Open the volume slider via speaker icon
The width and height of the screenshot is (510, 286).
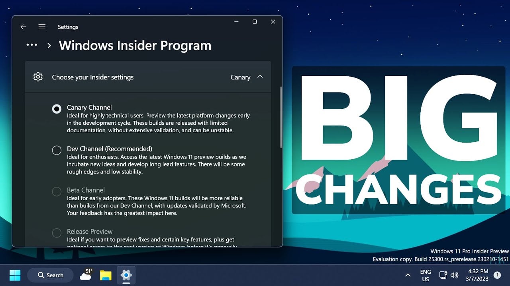455,274
